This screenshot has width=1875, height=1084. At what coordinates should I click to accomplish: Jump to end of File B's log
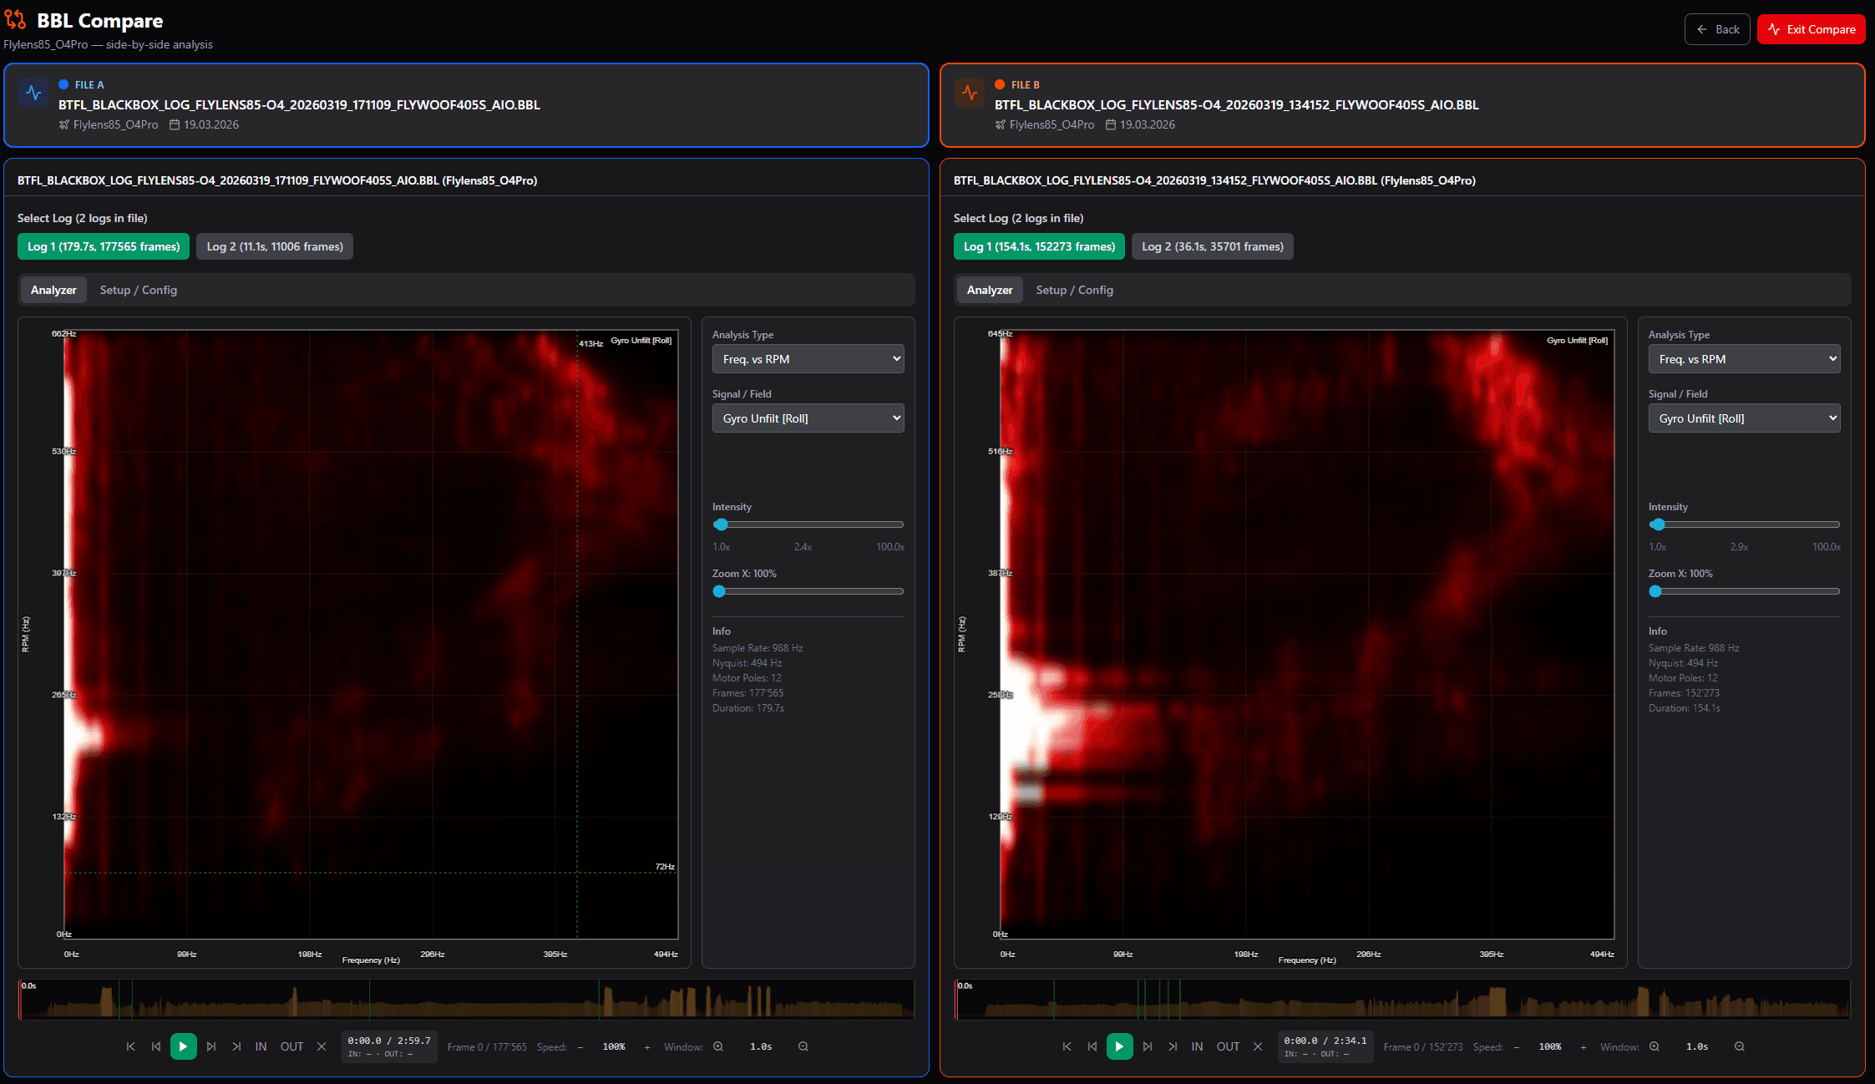[1173, 1046]
